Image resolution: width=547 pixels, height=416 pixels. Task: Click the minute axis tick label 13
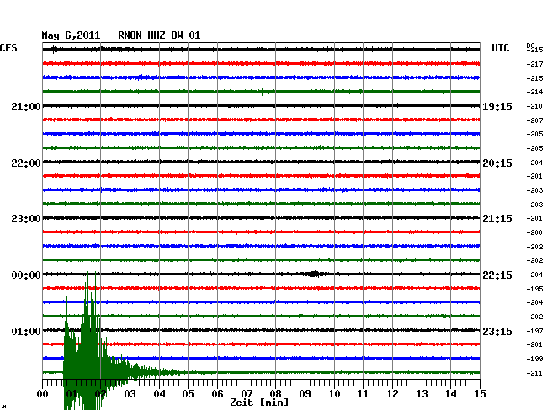(x=422, y=394)
